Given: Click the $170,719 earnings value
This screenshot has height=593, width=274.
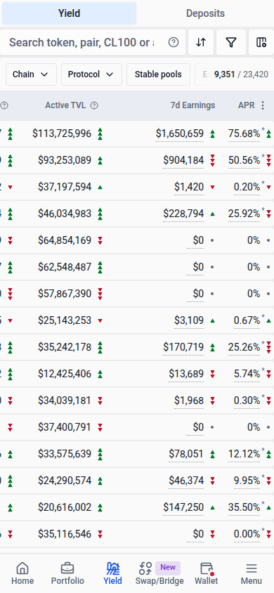Looking at the screenshot, I should tap(183, 347).
